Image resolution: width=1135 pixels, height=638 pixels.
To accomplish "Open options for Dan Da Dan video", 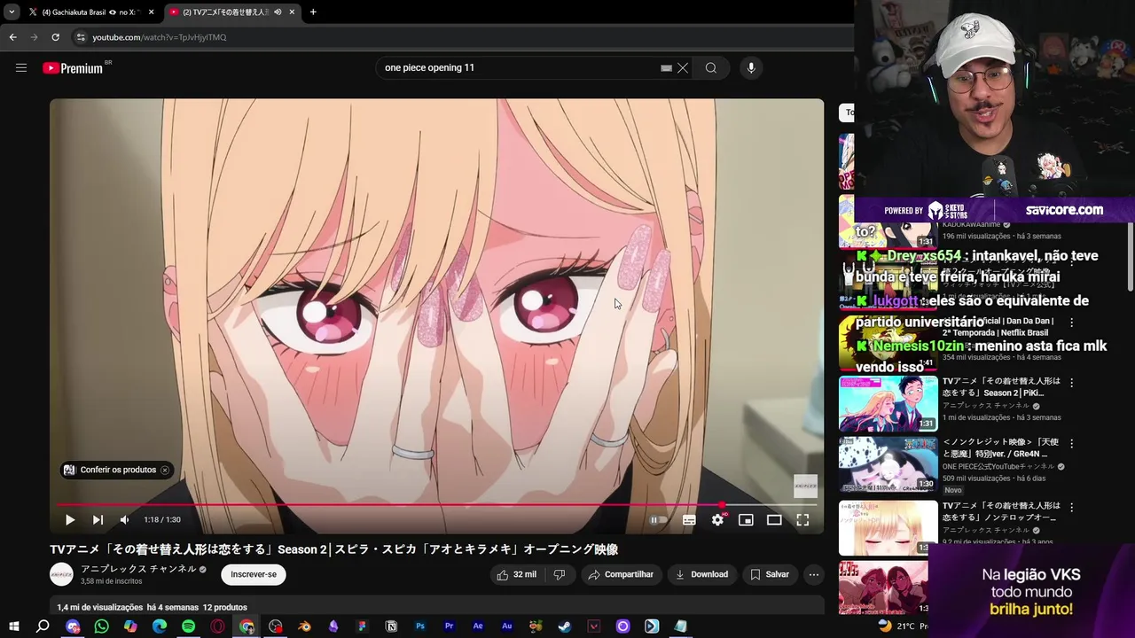I will [x=1071, y=323].
